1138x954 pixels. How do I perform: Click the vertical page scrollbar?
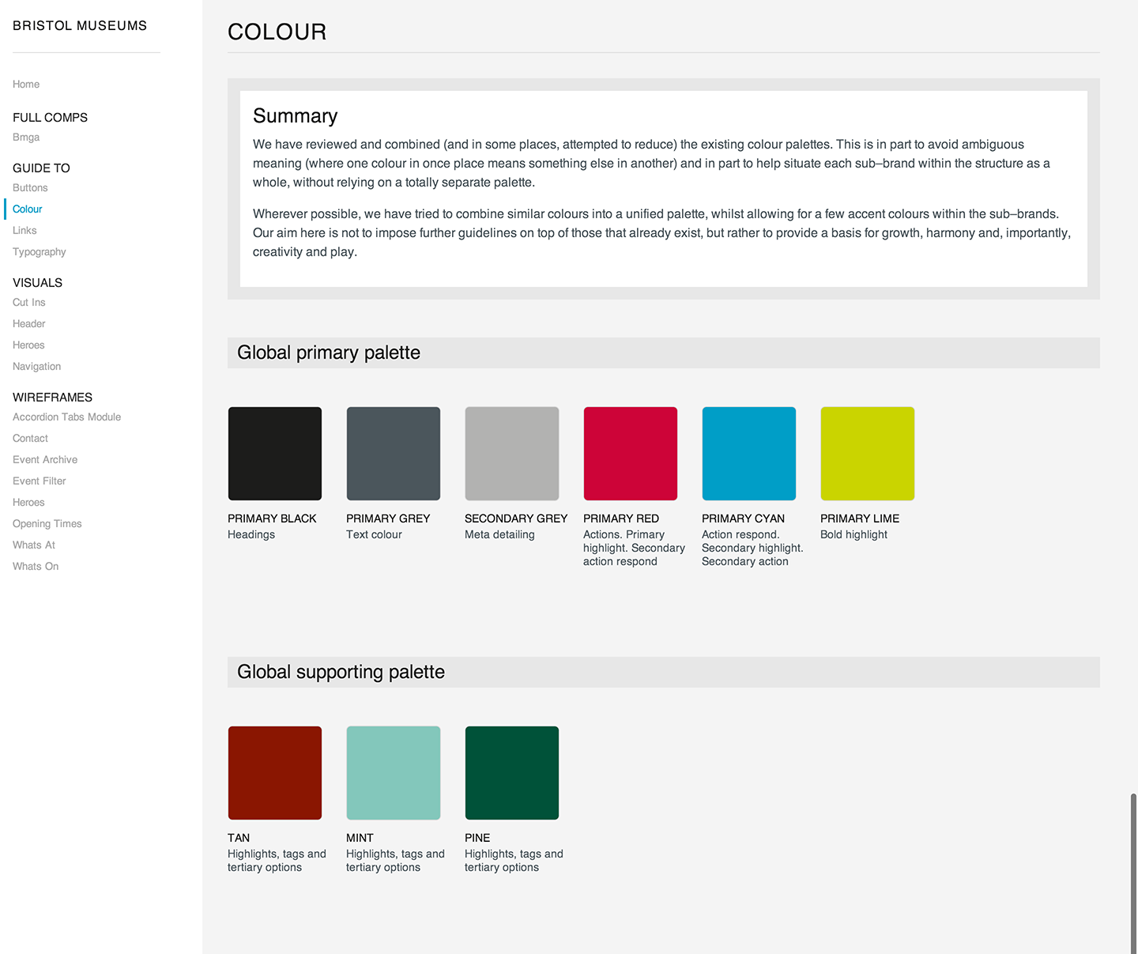coord(1133,869)
